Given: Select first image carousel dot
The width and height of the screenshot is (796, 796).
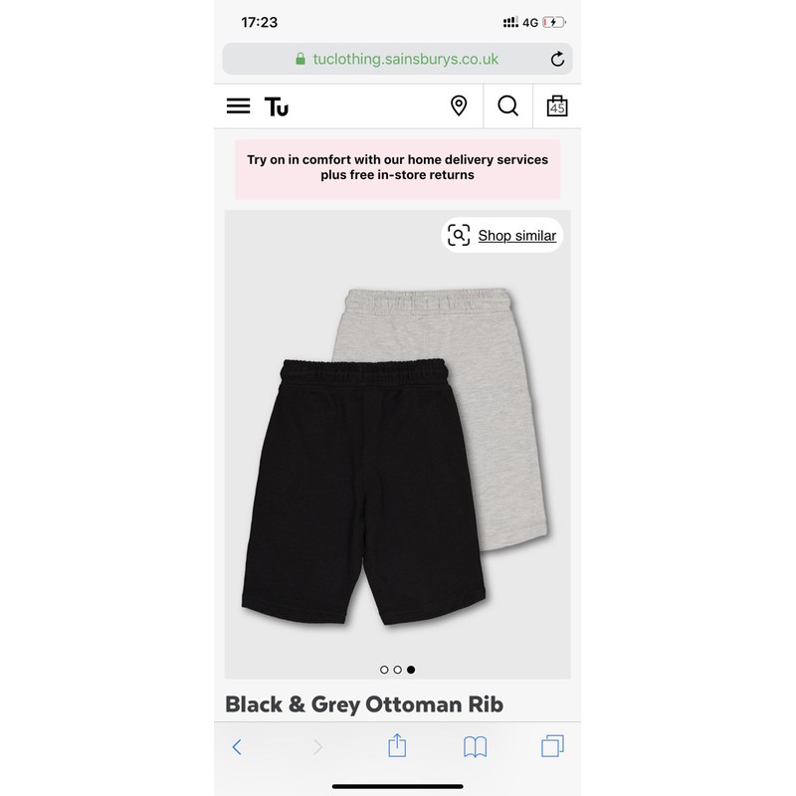Looking at the screenshot, I should (384, 670).
